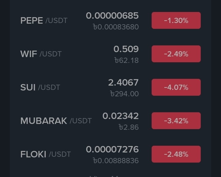Screen dimensions: 221x177
Task: Select WIF's price 0.509
Action: 126,49
